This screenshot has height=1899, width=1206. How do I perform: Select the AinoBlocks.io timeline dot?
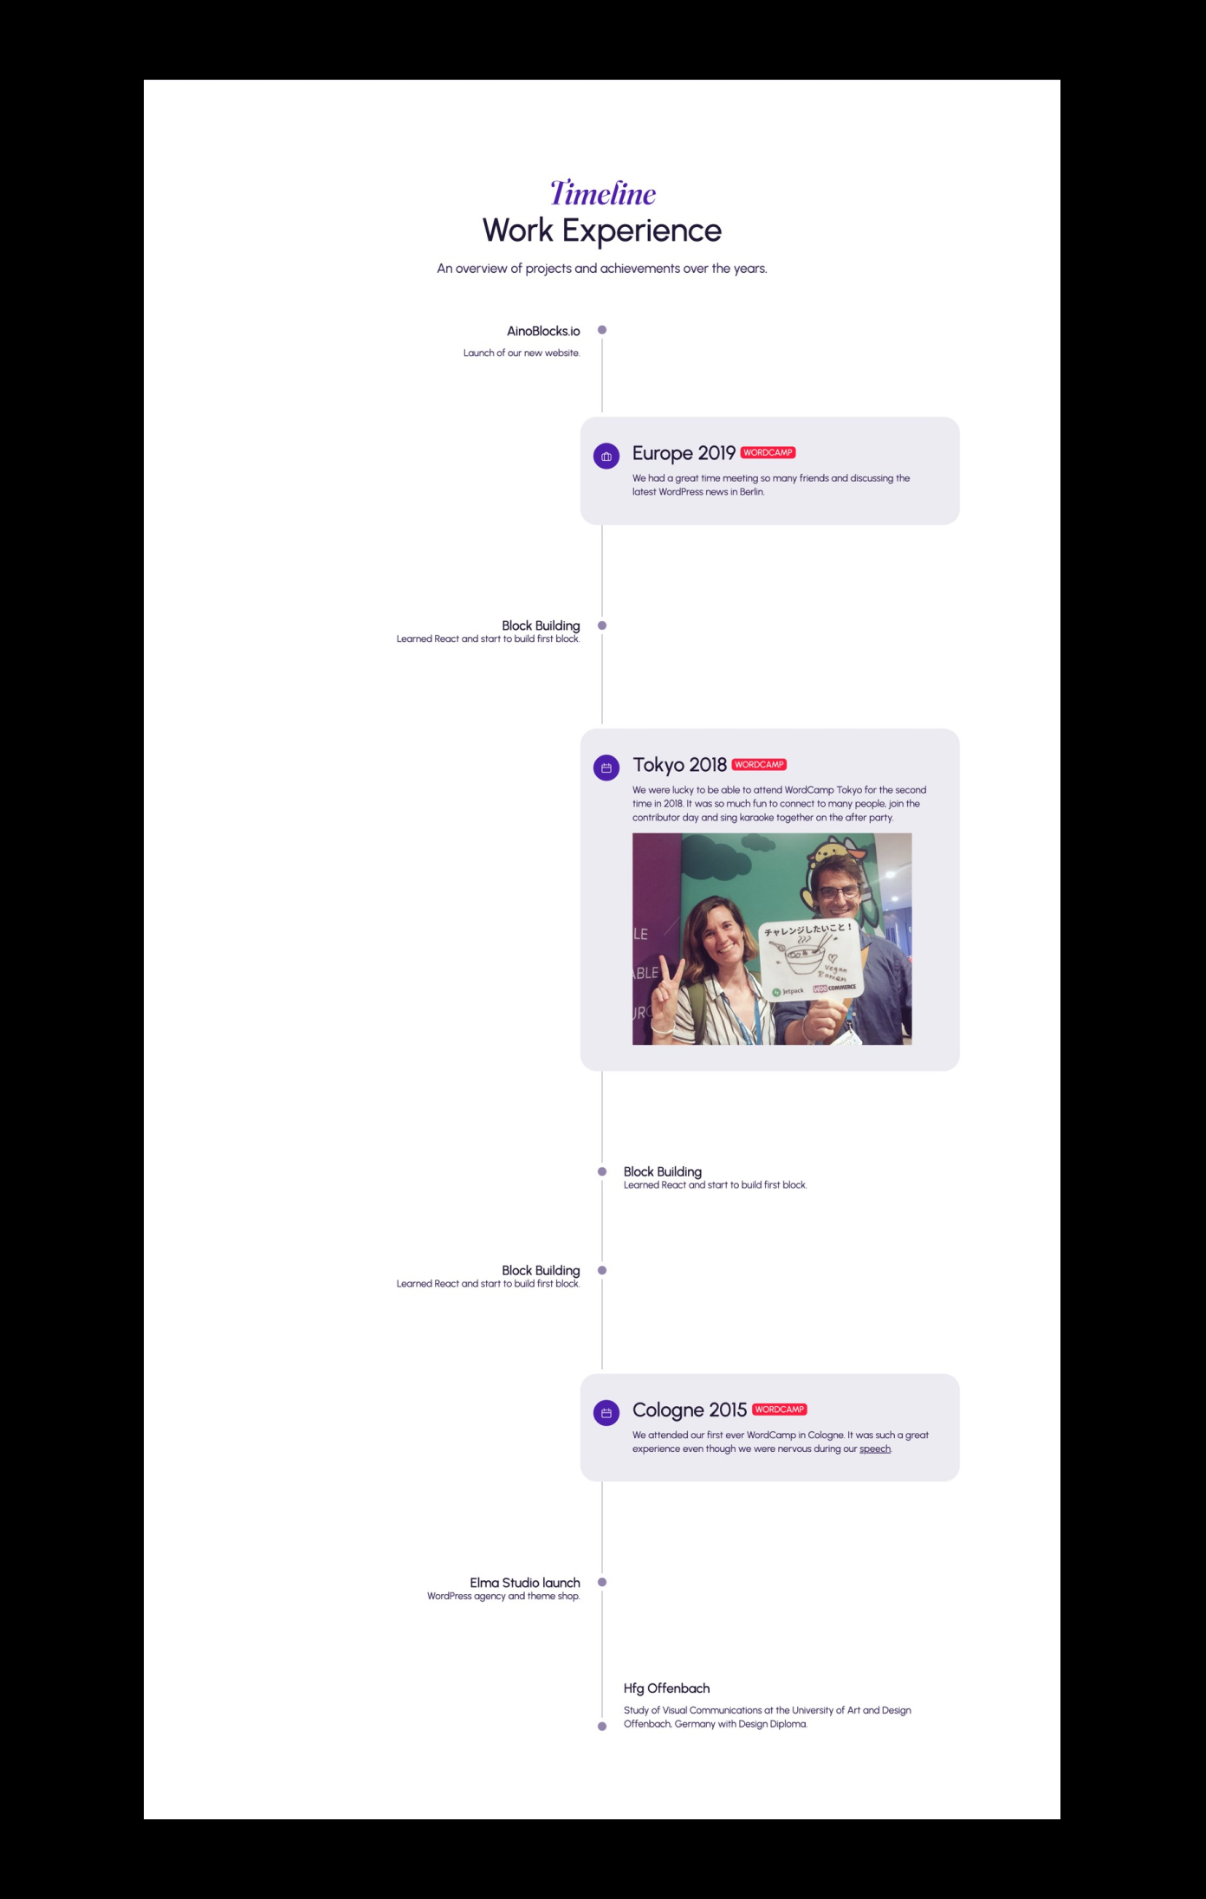click(602, 330)
